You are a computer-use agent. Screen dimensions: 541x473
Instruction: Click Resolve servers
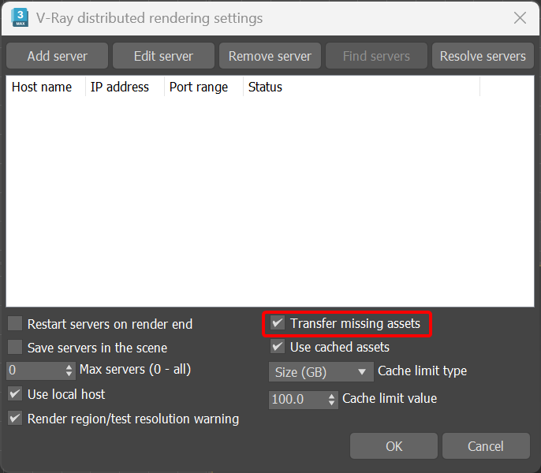(x=483, y=56)
